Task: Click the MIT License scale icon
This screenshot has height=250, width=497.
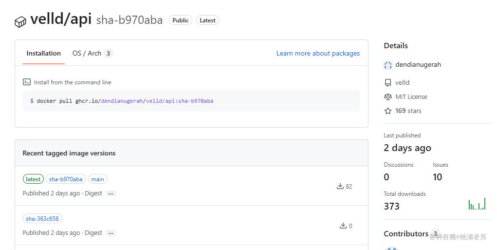Action: (388, 97)
